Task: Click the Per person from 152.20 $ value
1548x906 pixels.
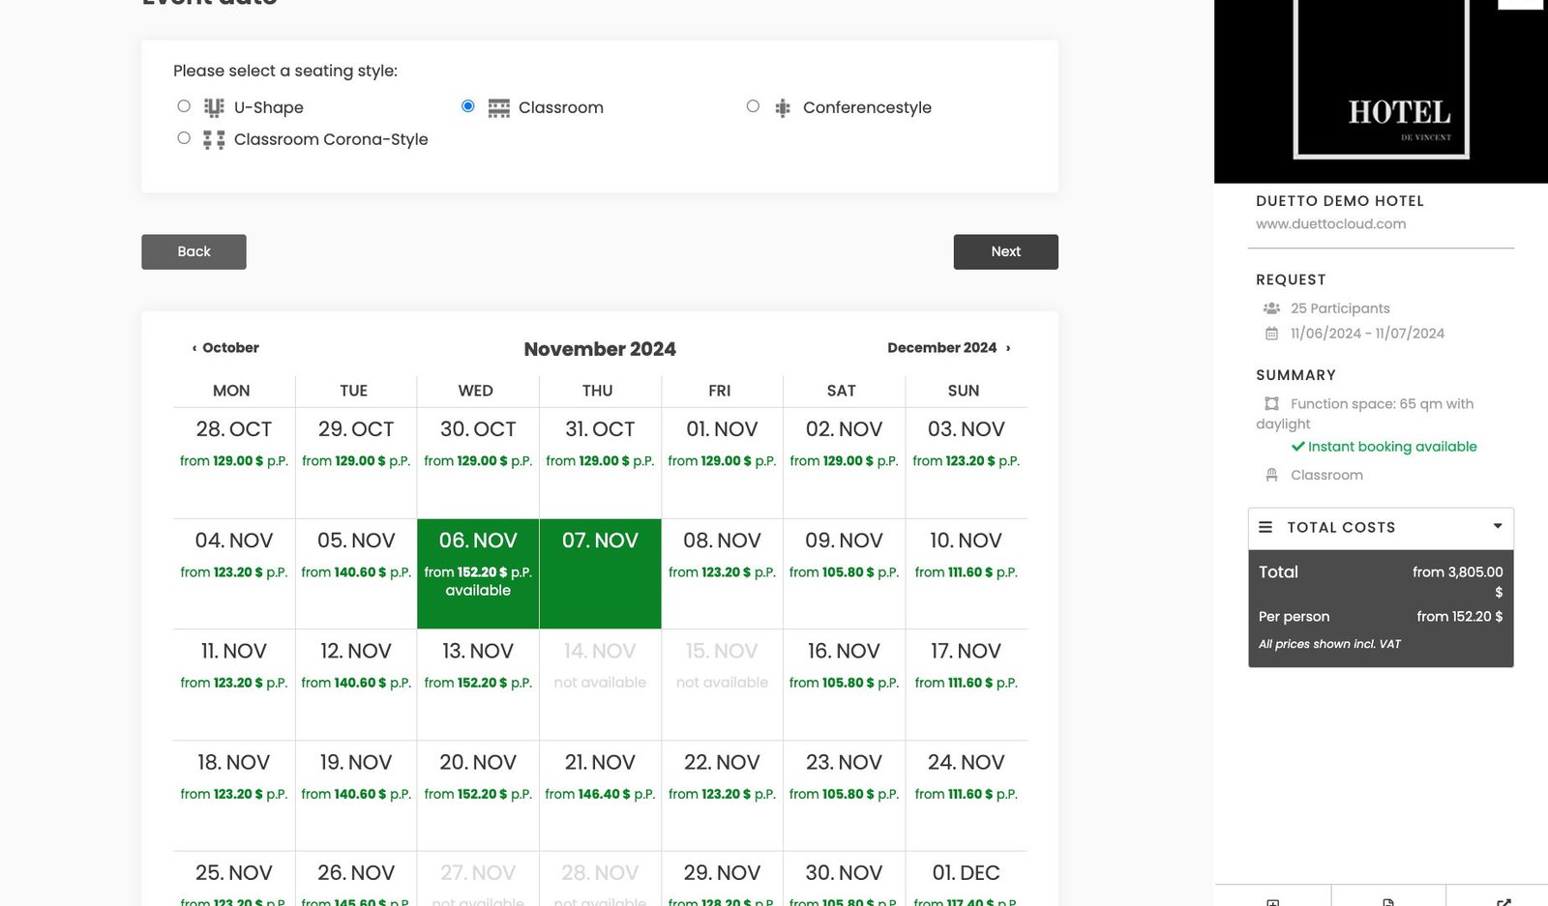Action: (x=1459, y=616)
